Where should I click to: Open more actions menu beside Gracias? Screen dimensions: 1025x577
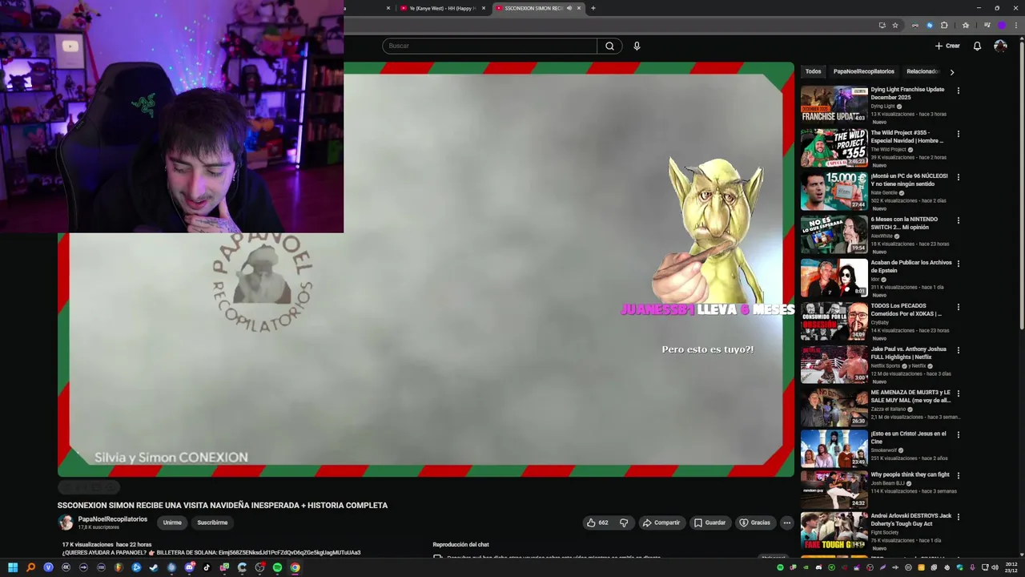click(x=786, y=523)
